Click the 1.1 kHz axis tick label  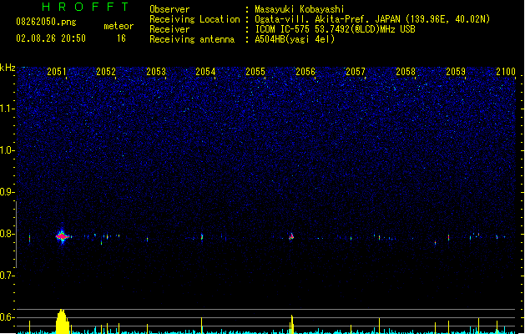point(7,109)
